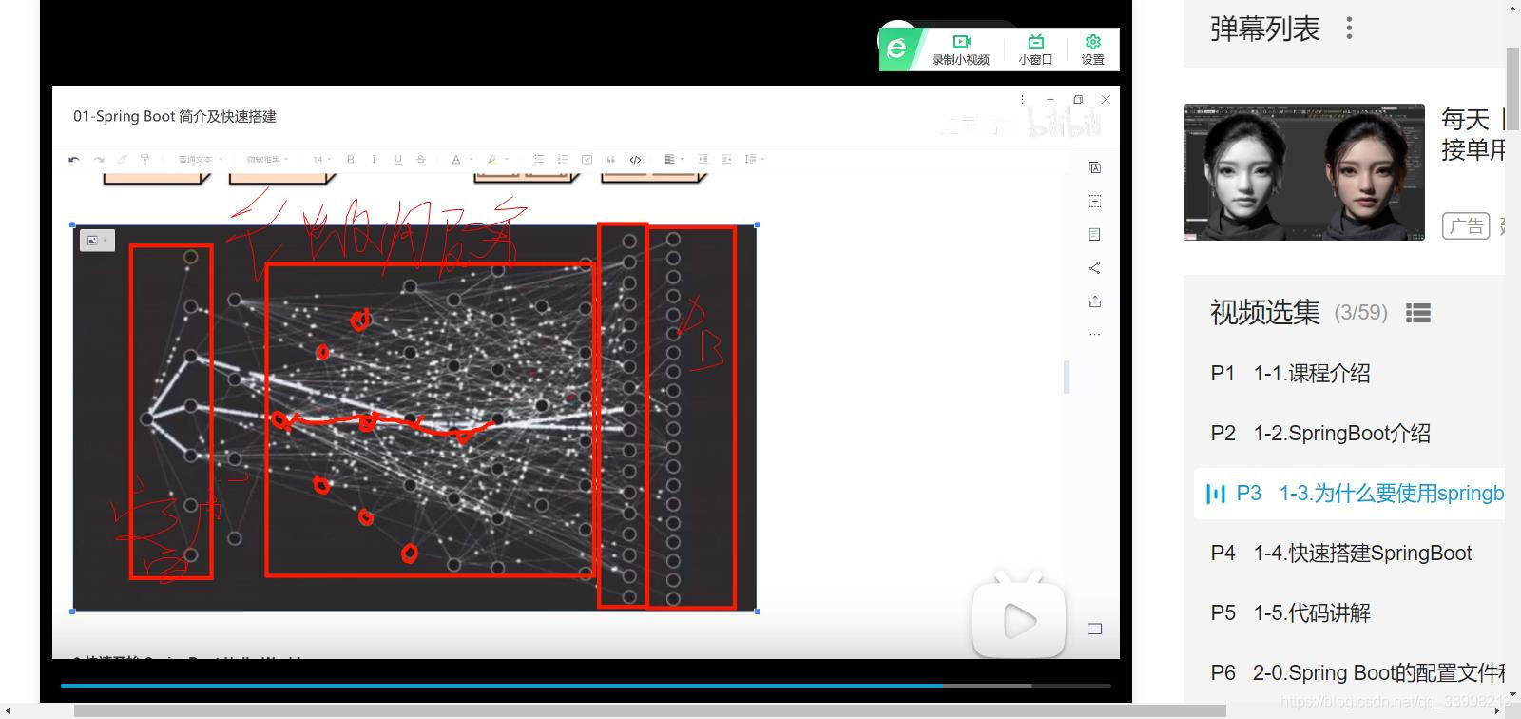Viewport: 1521px width, 719px height.
Task: Click the 弹幕列表 heading
Action: pos(1265,29)
